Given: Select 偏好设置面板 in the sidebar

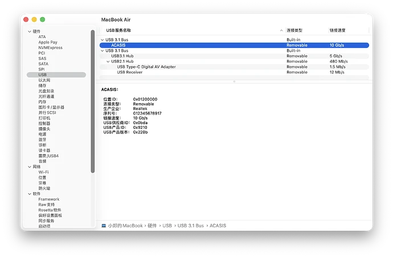Looking at the screenshot, I should (50, 215).
